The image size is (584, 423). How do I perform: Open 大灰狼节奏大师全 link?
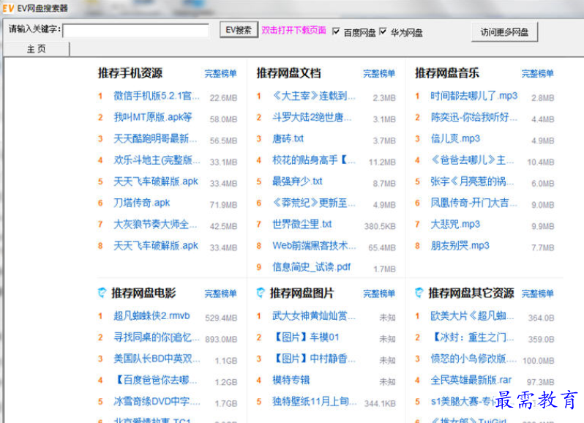coord(155,224)
